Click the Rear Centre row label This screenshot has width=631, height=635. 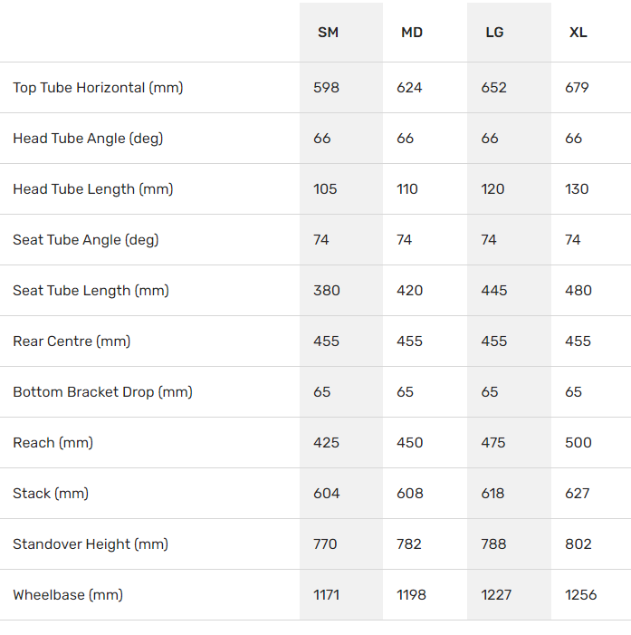72,342
